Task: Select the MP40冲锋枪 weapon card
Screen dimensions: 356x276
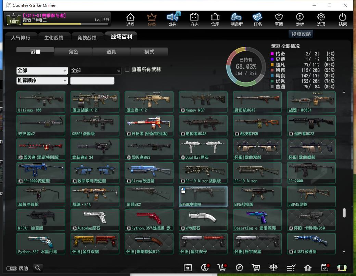Action: click(203, 196)
